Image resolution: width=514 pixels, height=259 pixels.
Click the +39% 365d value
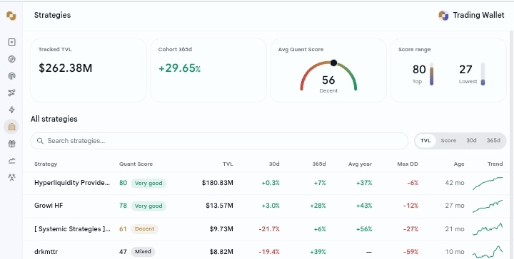(318, 252)
